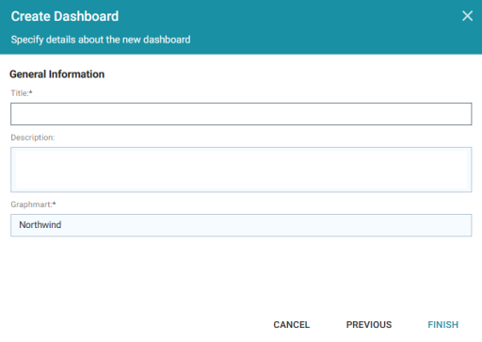This screenshot has height=342, width=482.
Task: Click the Title field label
Action: (x=20, y=93)
